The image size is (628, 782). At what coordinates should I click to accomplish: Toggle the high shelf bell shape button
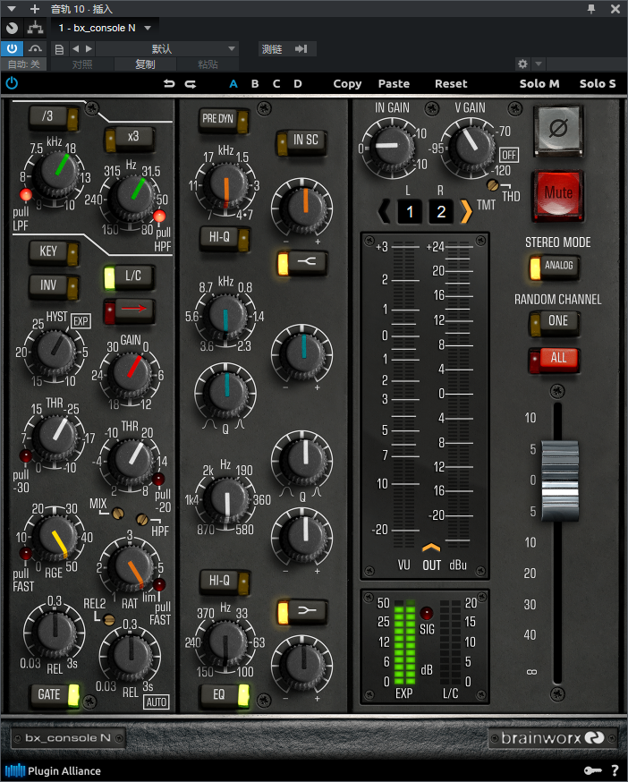(302, 262)
